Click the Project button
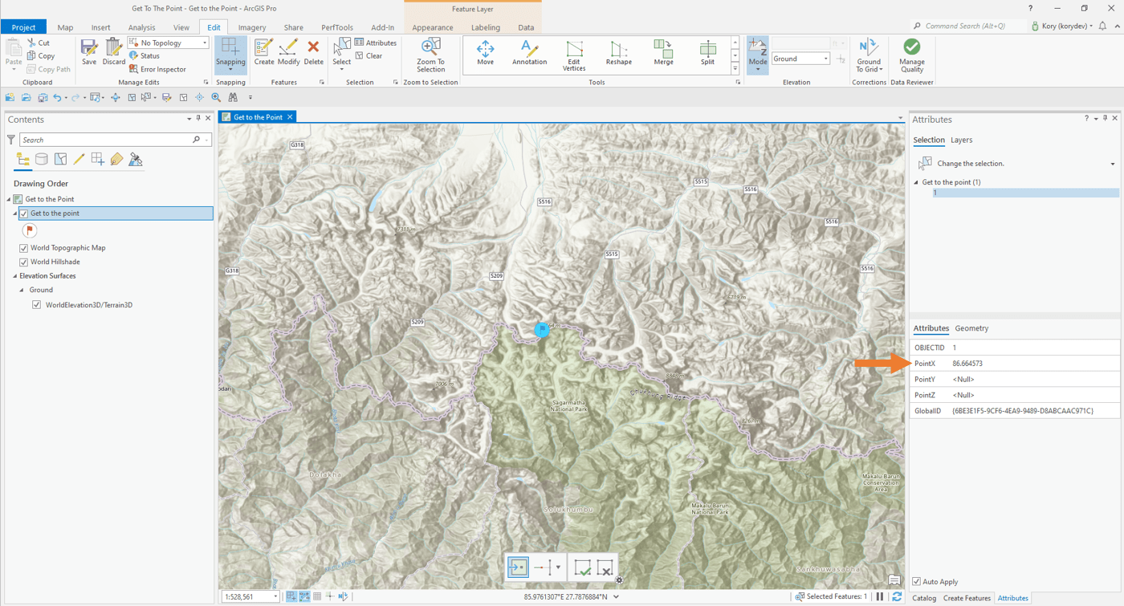The width and height of the screenshot is (1124, 606). click(24, 27)
